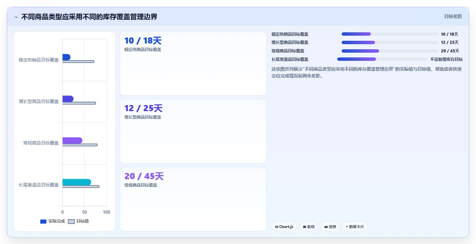Image resolution: width=476 pixels, height=244 pixels.
Task: Click the 12 / 25天 value in the card
Action: click(143, 108)
